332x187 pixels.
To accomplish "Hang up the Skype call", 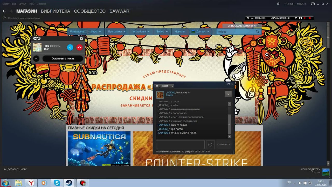I will 79,47.
